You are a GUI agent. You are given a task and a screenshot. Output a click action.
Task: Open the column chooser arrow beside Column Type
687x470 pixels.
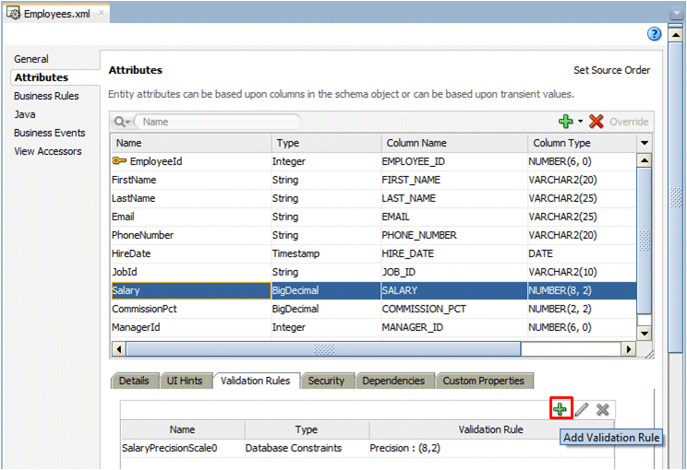pyautogui.click(x=645, y=143)
